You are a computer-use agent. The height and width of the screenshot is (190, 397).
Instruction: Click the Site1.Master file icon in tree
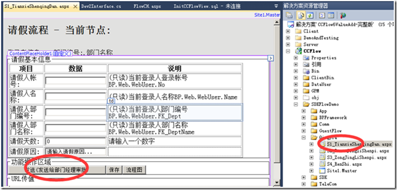pos(323,171)
